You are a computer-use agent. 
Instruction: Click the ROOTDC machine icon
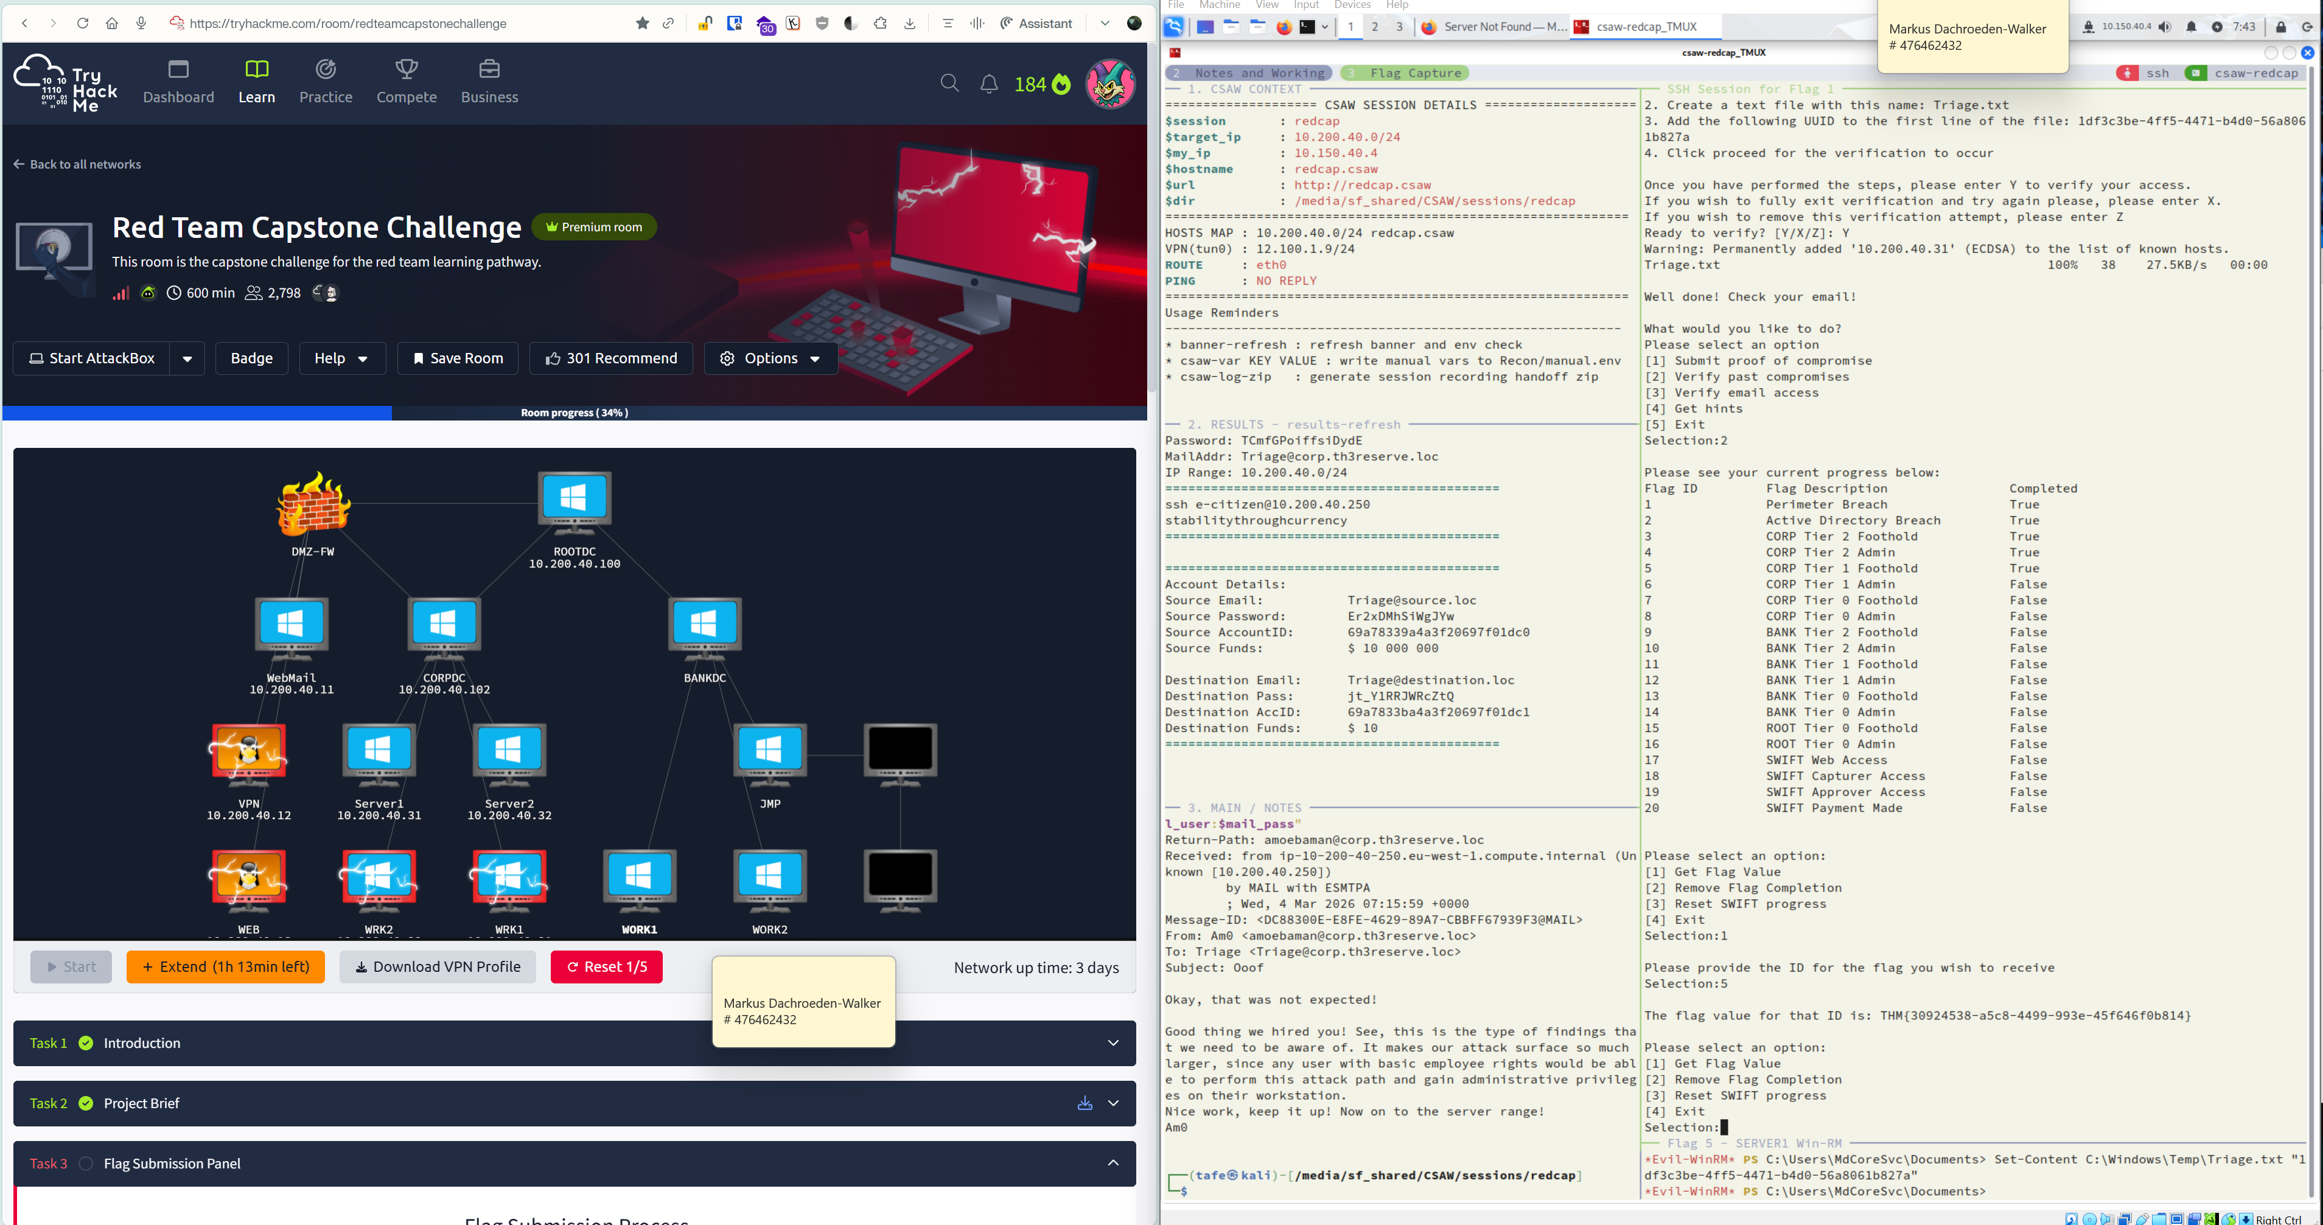tap(575, 500)
